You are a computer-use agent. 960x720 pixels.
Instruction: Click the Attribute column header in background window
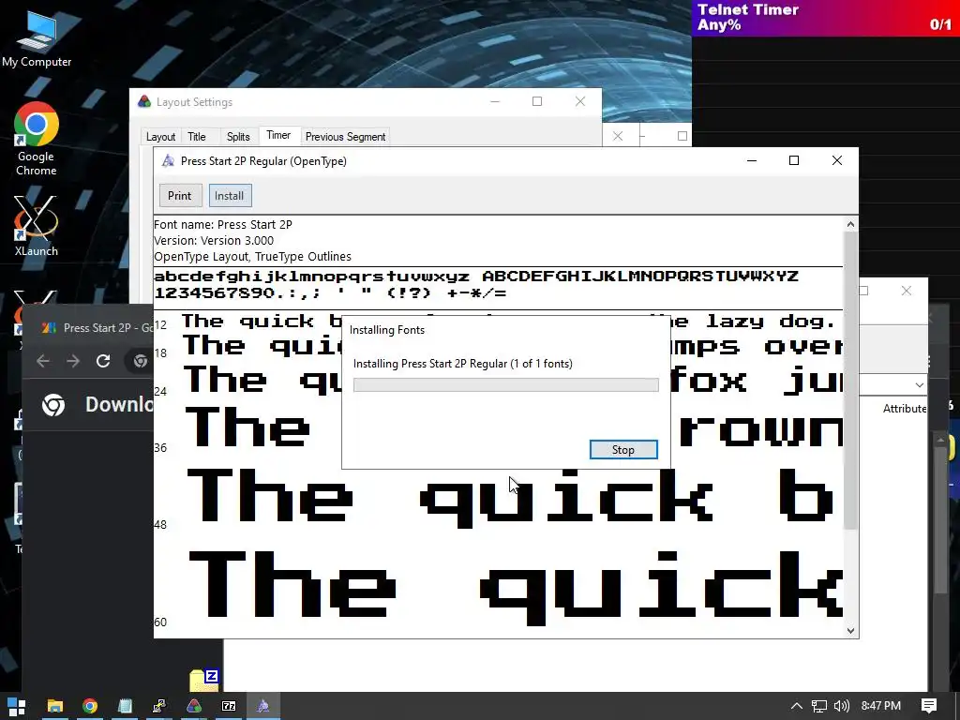tap(905, 409)
